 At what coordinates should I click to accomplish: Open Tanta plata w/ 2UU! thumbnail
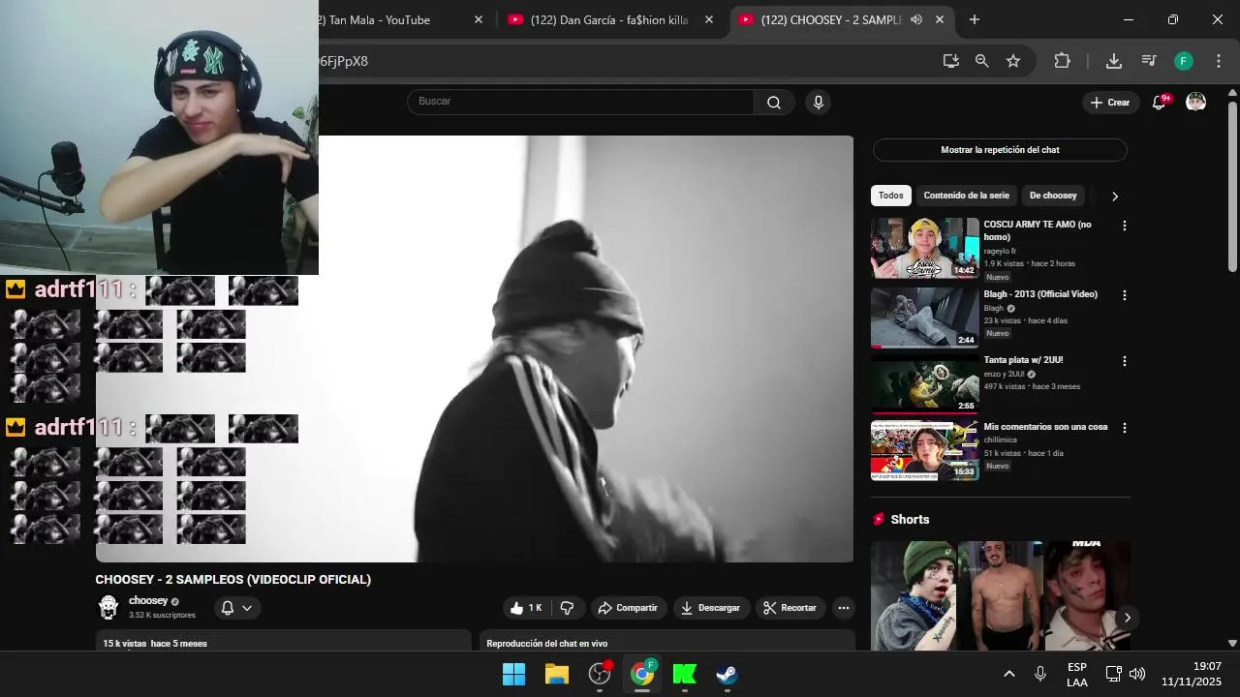[925, 383]
